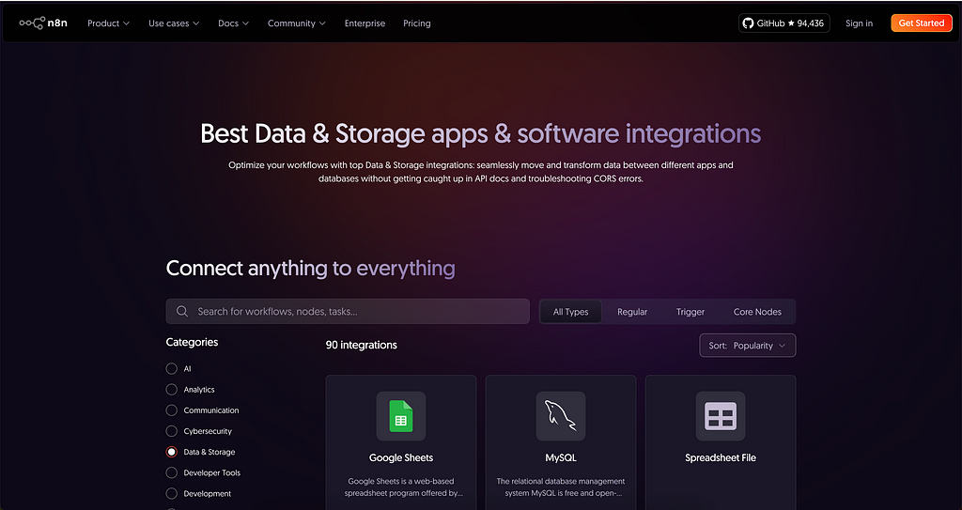Open the Pricing page
The width and height of the screenshot is (962, 510).
(417, 23)
